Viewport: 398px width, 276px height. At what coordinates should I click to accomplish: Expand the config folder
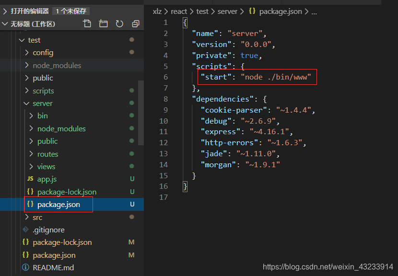pos(27,53)
